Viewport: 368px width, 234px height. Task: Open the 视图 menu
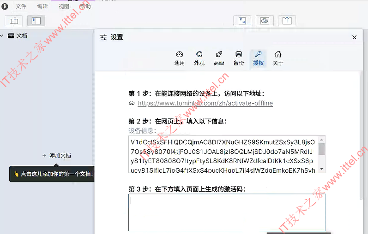(64, 6)
